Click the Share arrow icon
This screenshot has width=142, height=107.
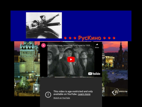tap(97, 45)
